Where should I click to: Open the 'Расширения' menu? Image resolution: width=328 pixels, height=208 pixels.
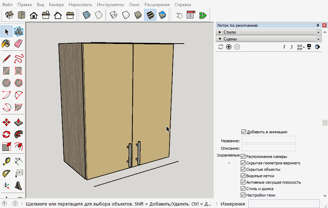pyautogui.click(x=157, y=5)
